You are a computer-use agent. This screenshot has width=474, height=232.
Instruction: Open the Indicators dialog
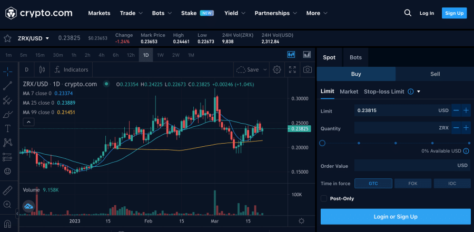(x=71, y=70)
